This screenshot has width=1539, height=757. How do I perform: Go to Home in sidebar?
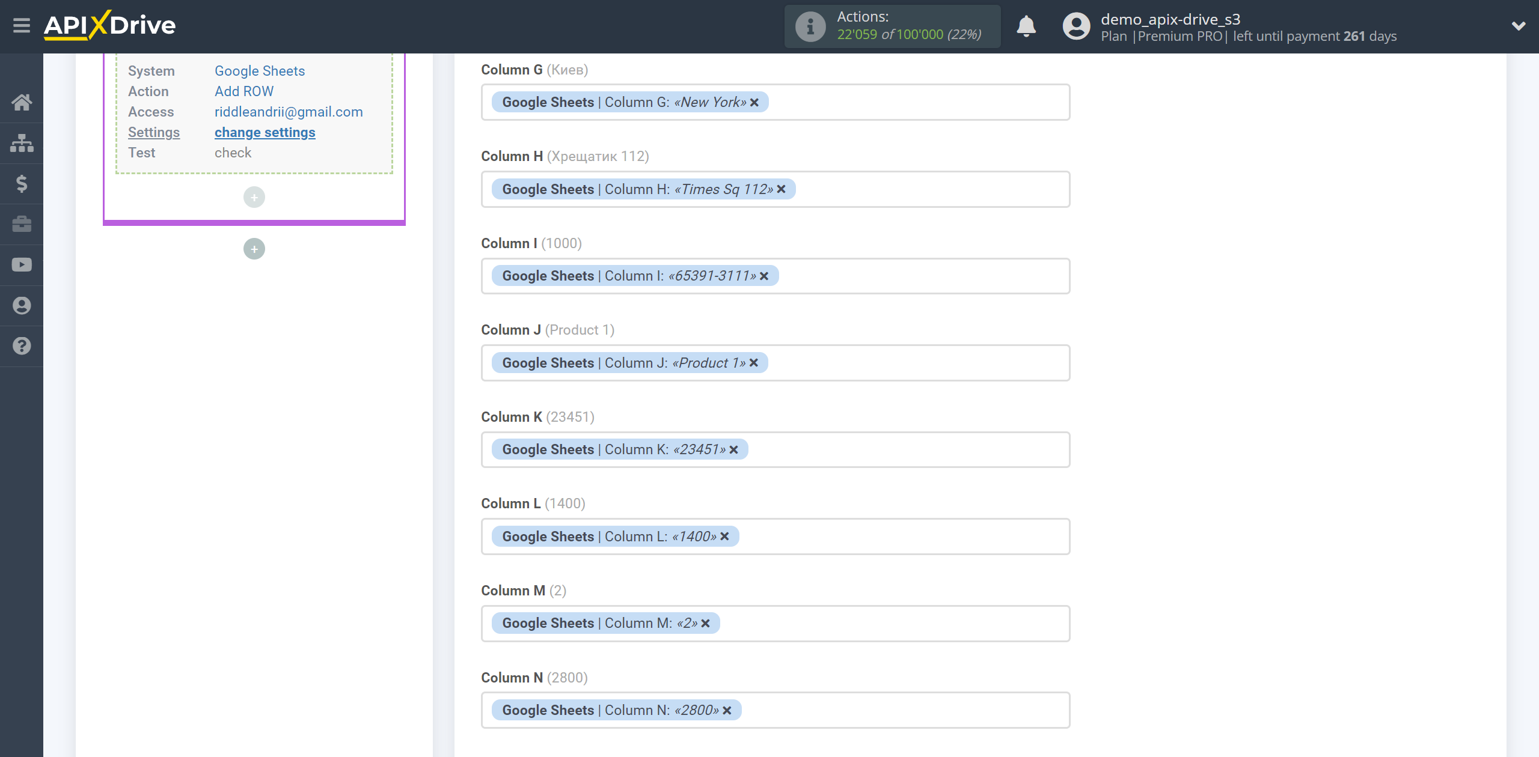pos(22,102)
